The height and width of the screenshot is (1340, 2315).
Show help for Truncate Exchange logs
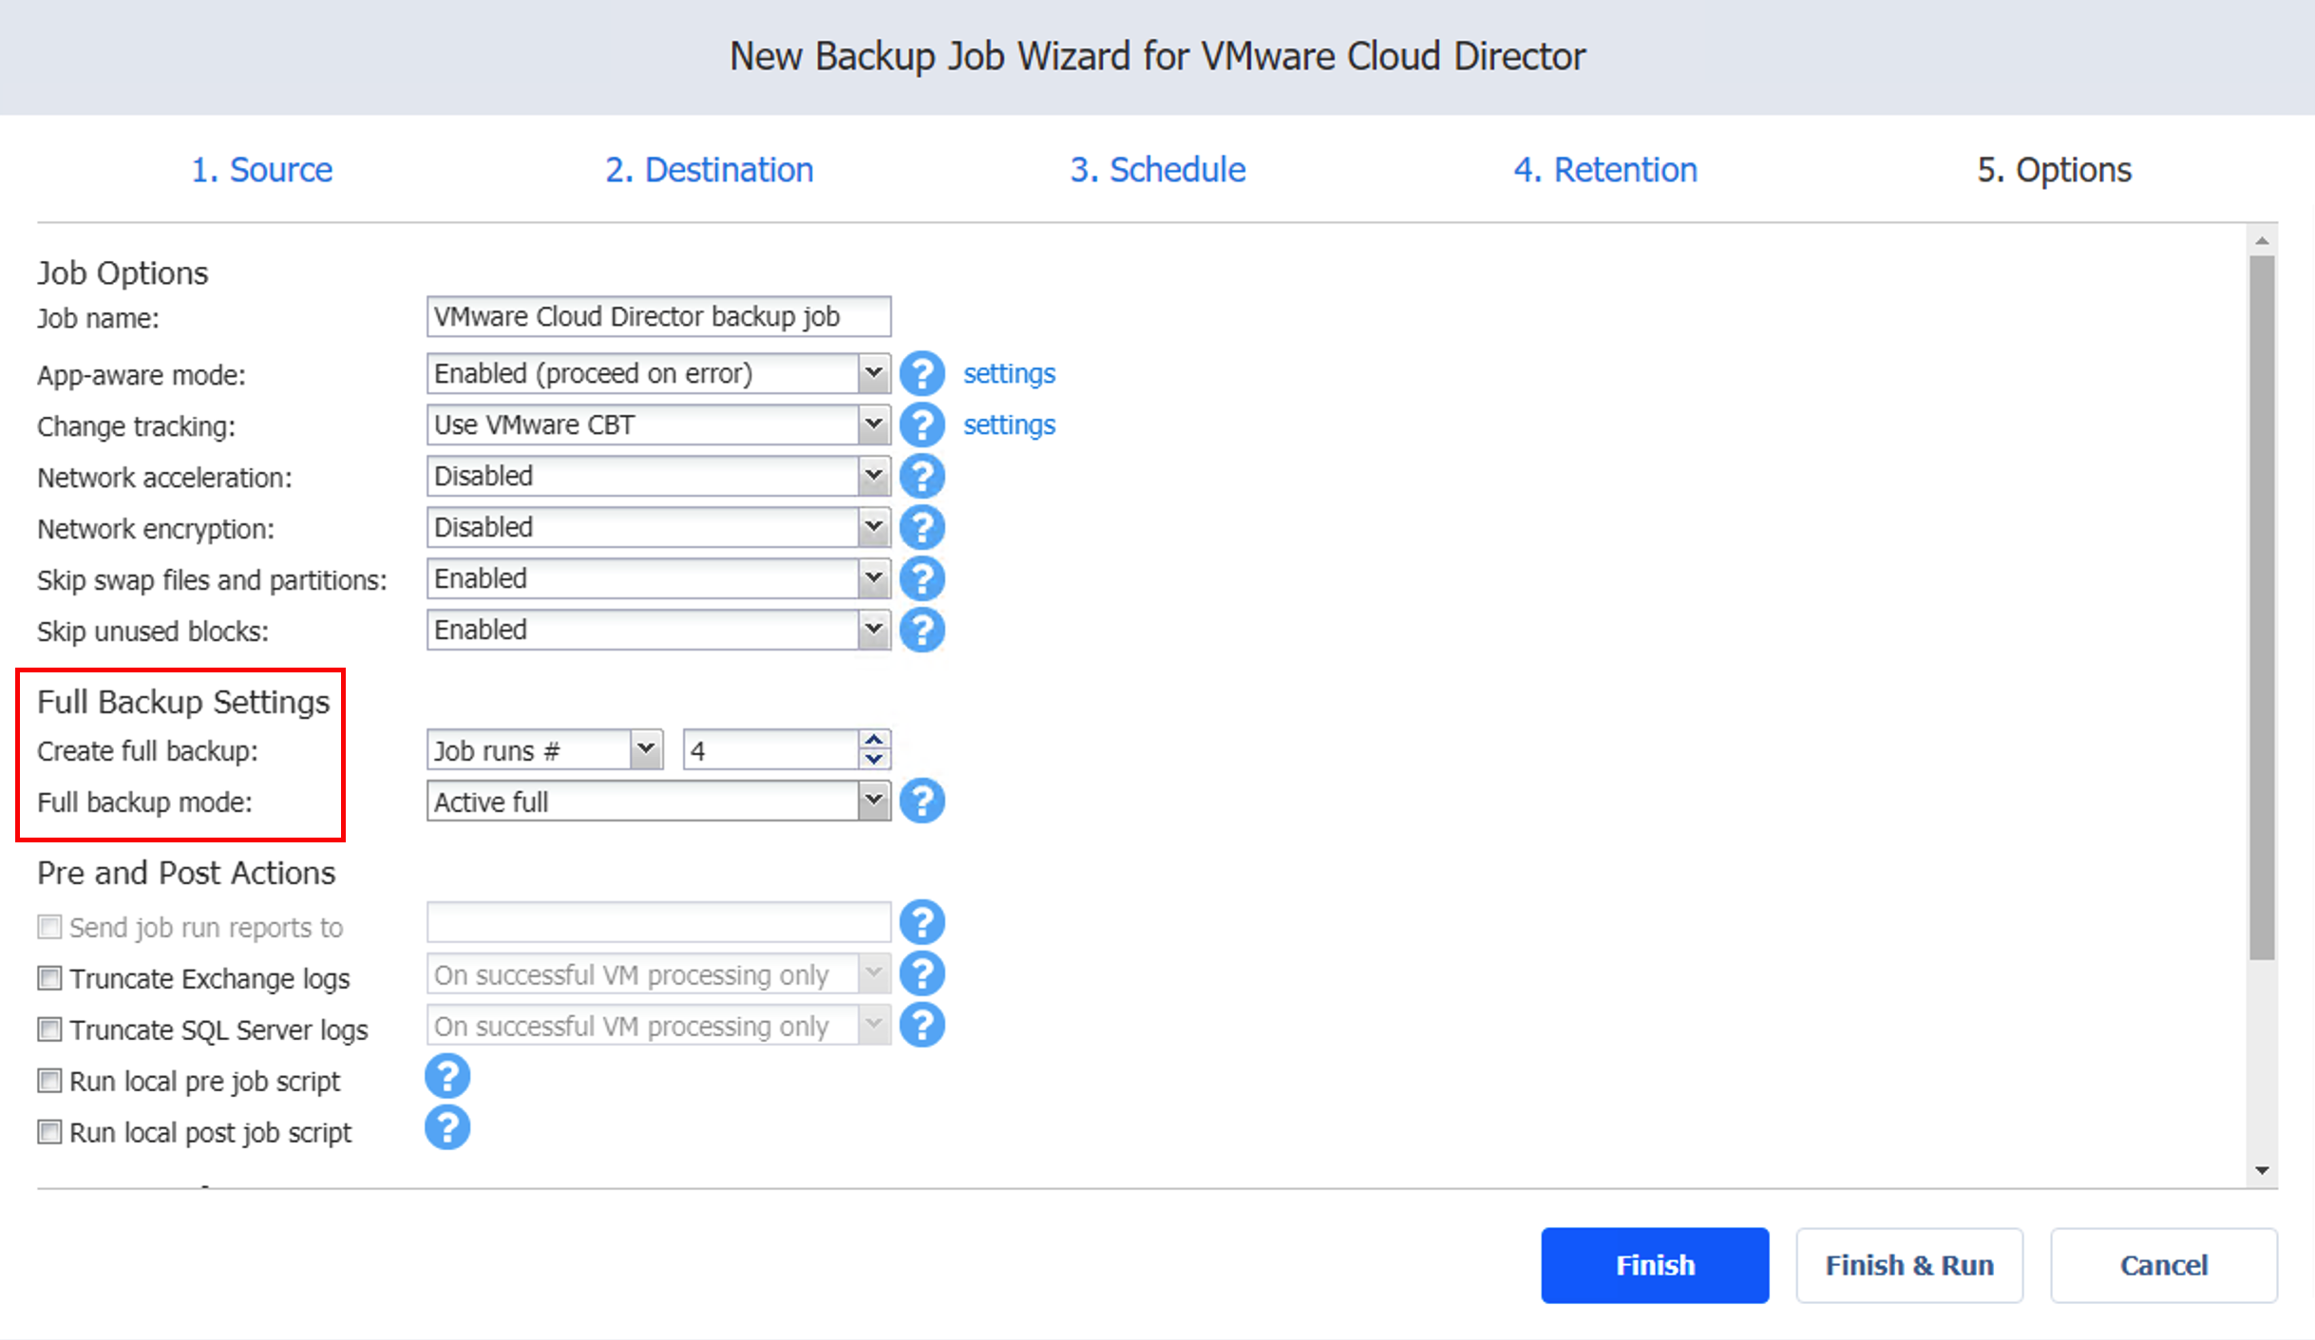pos(921,973)
